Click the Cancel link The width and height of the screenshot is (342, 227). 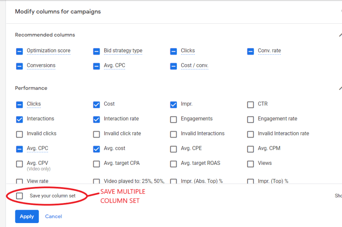[54, 216]
